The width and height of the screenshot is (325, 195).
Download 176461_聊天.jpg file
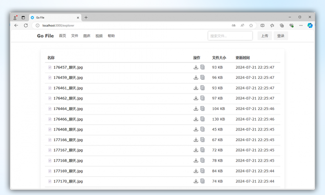pos(196,88)
